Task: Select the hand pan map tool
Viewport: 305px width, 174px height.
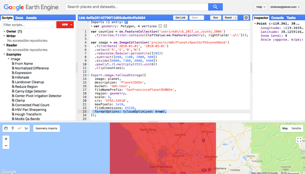Action: point(6,128)
